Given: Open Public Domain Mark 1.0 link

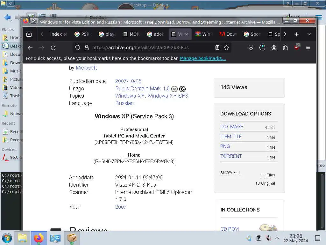Looking at the screenshot, I should pyautogui.click(x=142, y=89).
